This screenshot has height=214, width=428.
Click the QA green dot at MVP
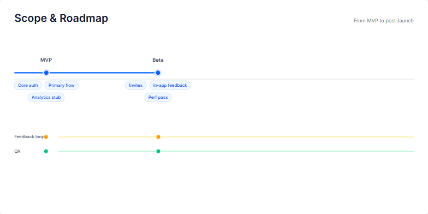pos(46,151)
